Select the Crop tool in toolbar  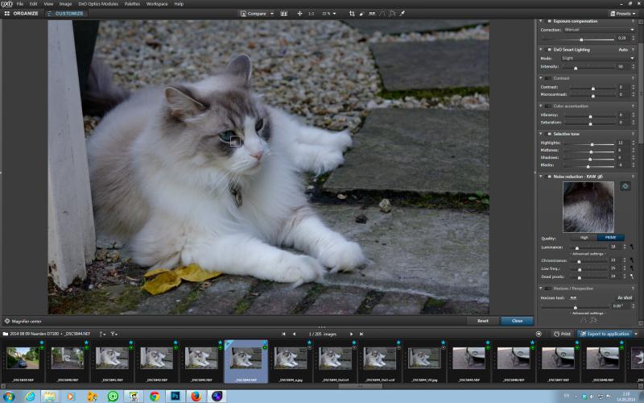click(352, 14)
